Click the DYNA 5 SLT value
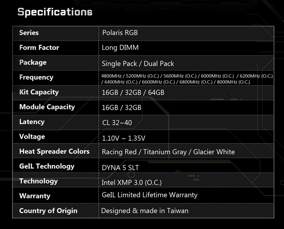The height and width of the screenshot is (229, 284). (121, 167)
